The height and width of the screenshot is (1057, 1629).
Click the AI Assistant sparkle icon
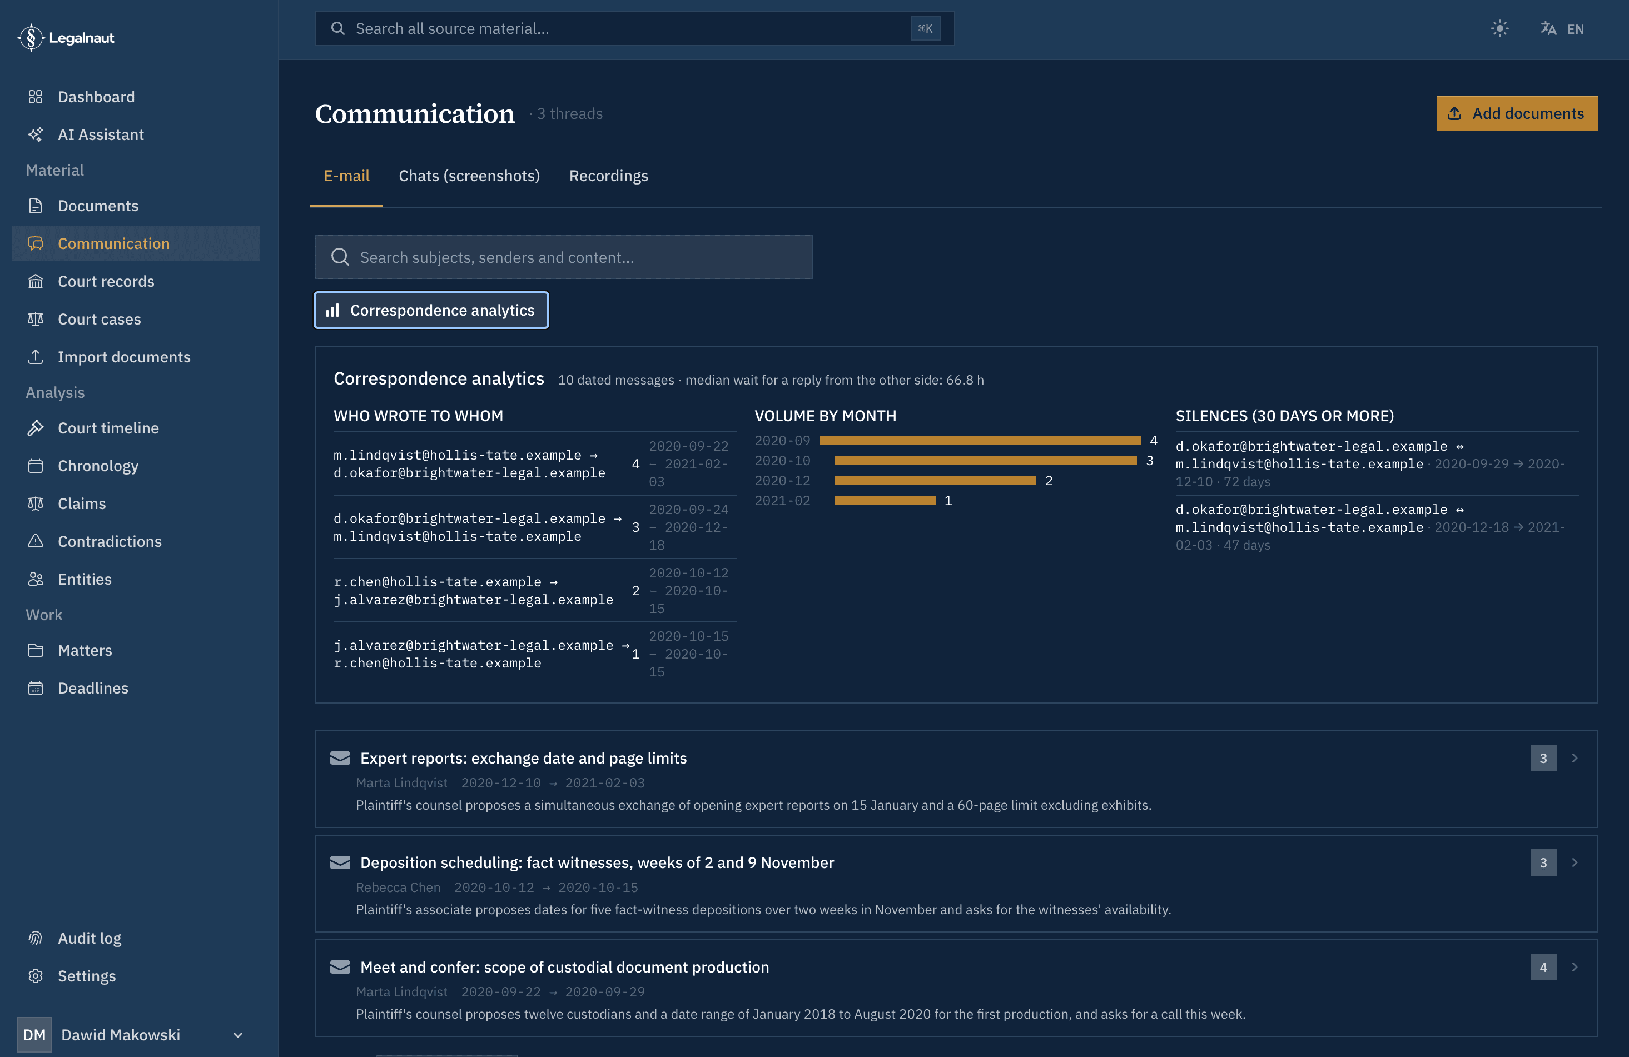(x=36, y=134)
